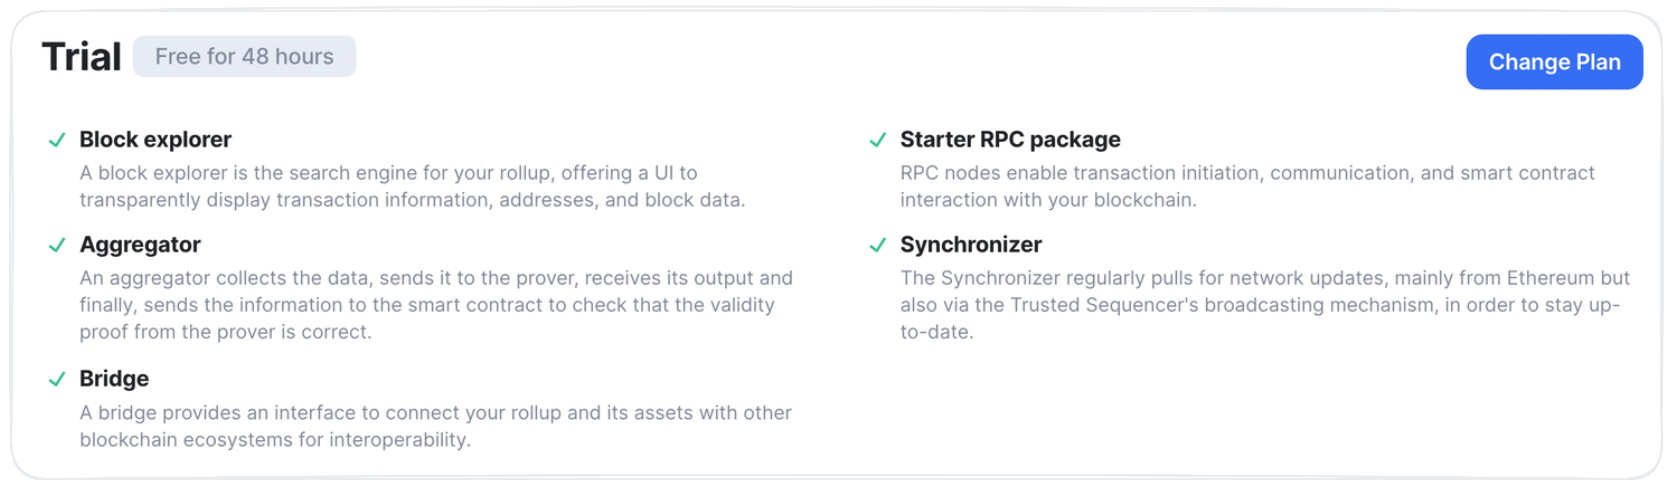
Task: Click the Bridge description paragraph
Action: click(435, 426)
